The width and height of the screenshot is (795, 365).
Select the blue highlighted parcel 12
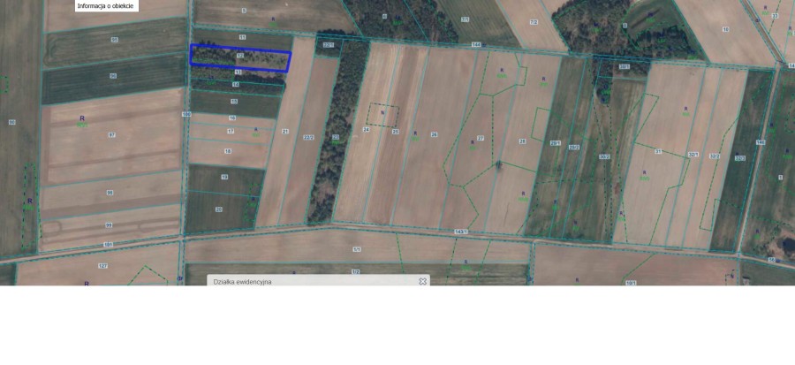tap(240, 57)
